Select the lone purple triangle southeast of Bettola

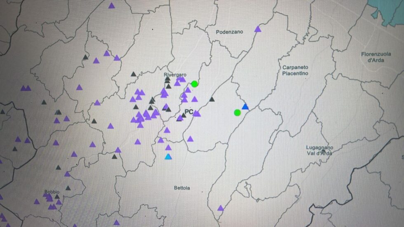[221, 208]
